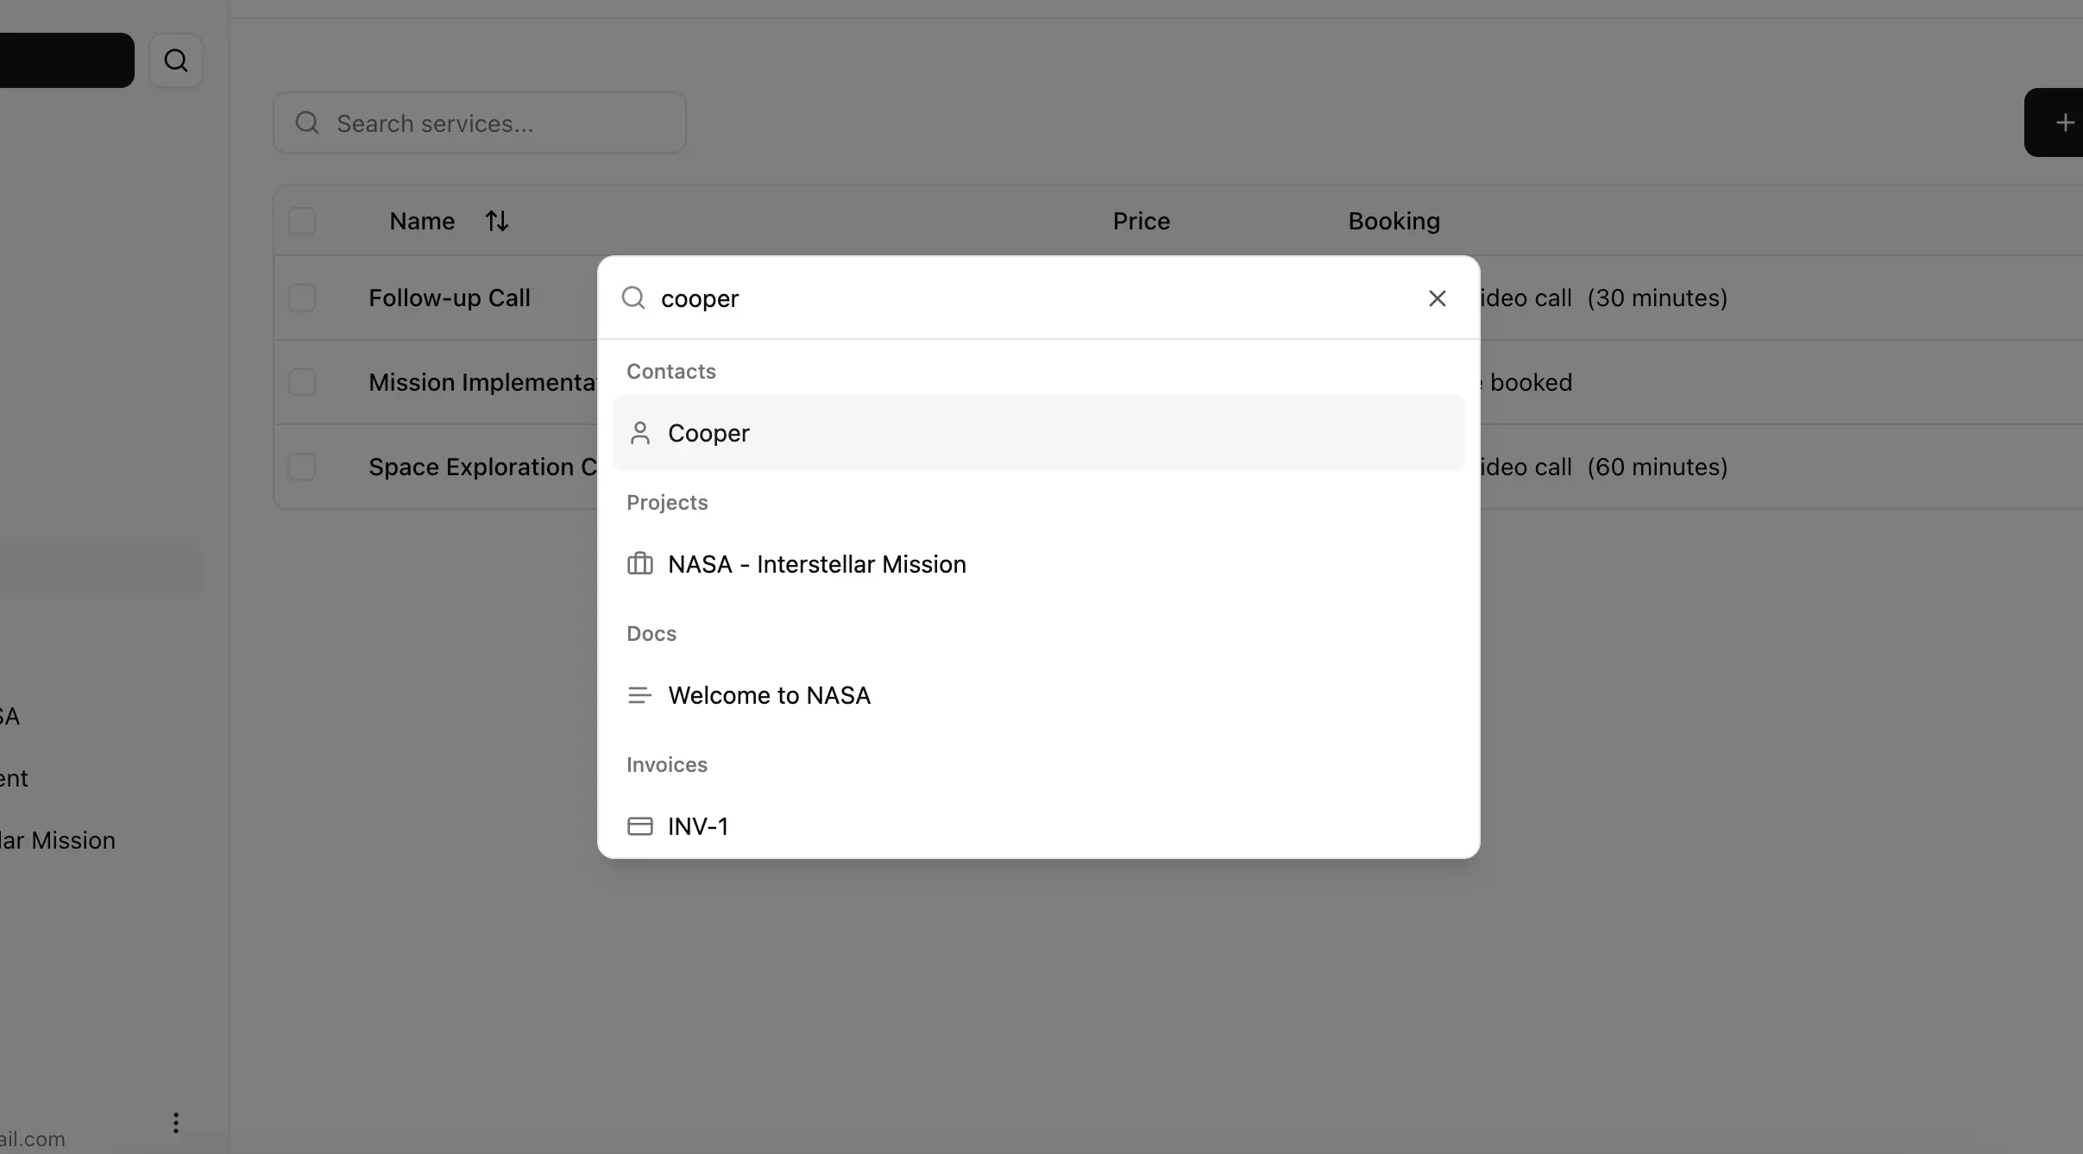This screenshot has width=2083, height=1154.
Task: Click the person icon beside Cooper contact
Action: (x=639, y=433)
